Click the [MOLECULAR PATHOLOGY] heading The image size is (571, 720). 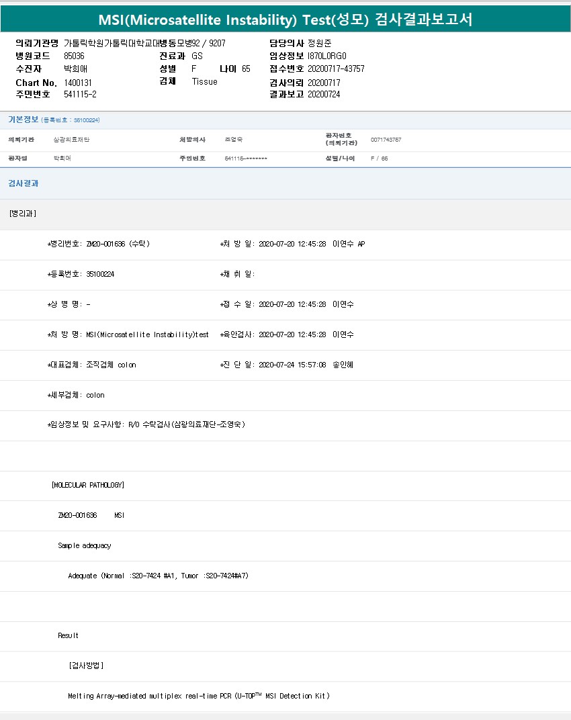point(88,485)
